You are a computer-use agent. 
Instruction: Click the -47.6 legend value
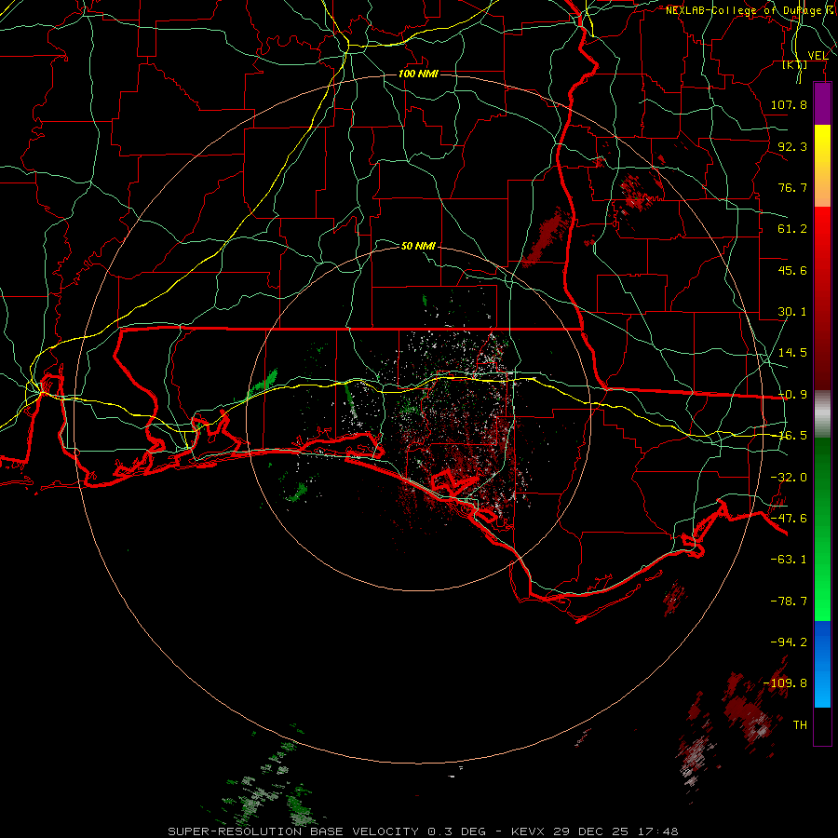(x=789, y=519)
